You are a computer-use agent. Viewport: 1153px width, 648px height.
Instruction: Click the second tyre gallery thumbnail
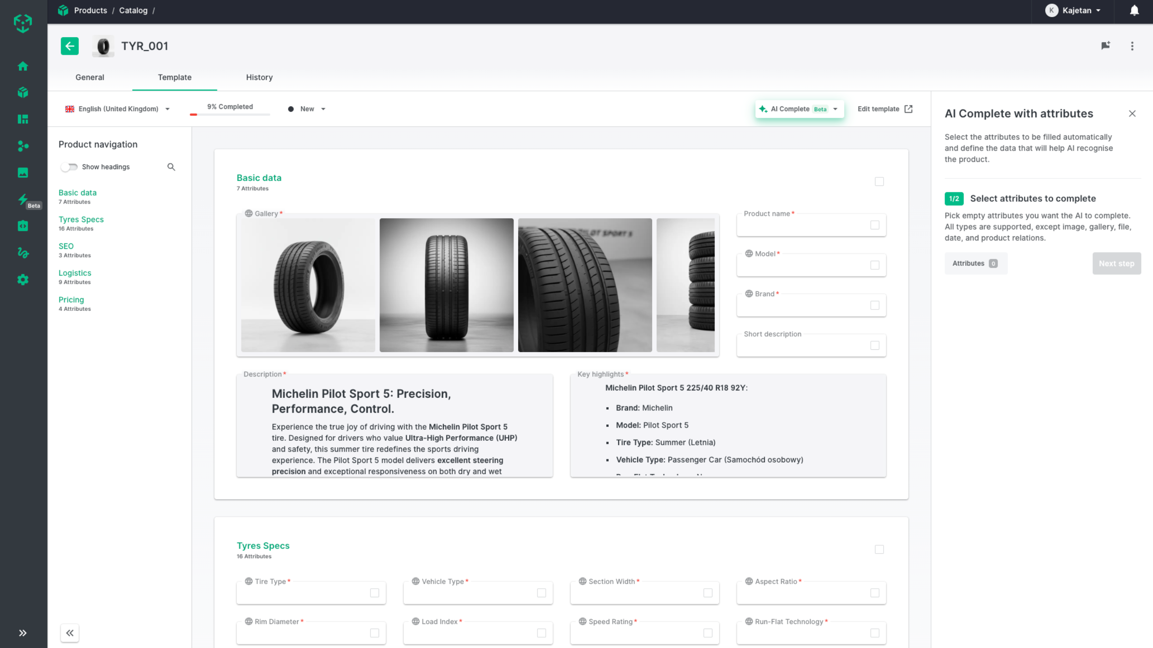(x=446, y=285)
